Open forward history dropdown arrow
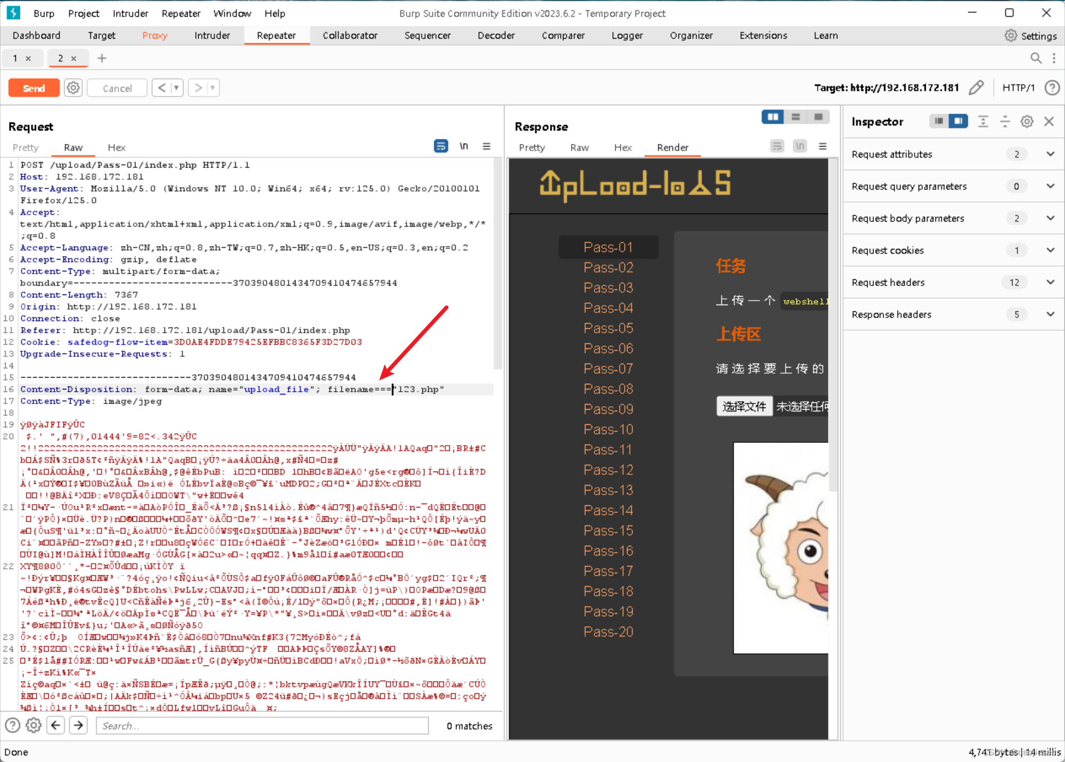The height and width of the screenshot is (762, 1065). (x=212, y=88)
